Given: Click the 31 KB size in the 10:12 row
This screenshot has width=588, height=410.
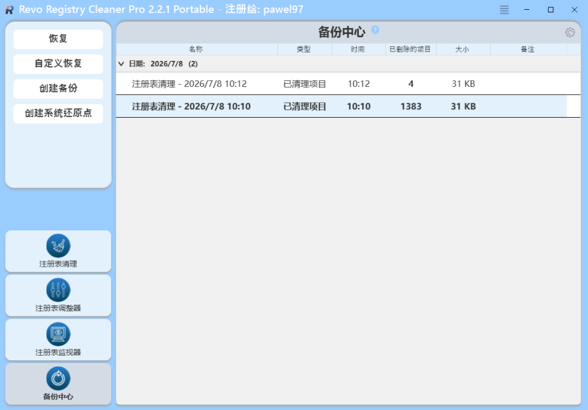Looking at the screenshot, I should [463, 84].
